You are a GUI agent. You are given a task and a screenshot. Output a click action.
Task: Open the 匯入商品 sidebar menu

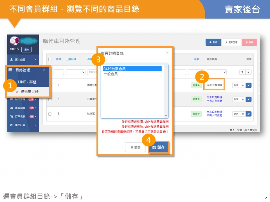coord(22,59)
